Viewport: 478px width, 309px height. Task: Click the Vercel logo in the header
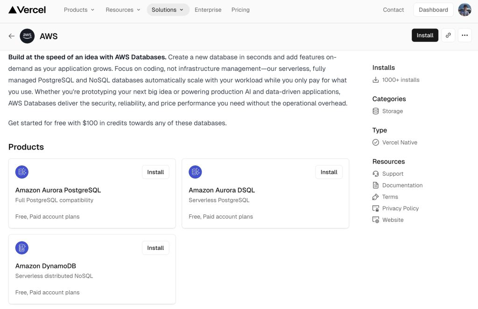point(27,10)
